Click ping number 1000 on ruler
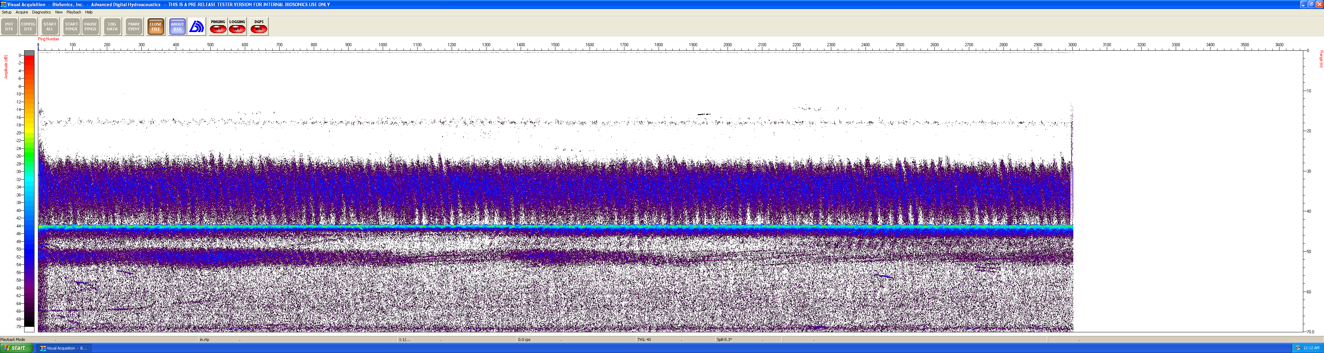 coord(383,45)
